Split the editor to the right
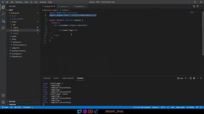204x114 pixels. tap(198, 6)
